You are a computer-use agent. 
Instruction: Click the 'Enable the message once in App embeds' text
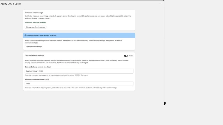[x=78, y=17]
